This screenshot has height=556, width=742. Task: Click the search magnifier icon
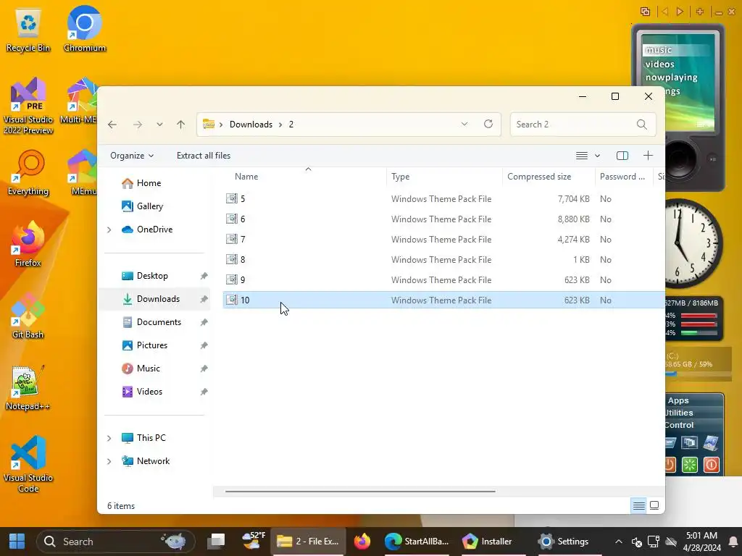[x=642, y=125]
